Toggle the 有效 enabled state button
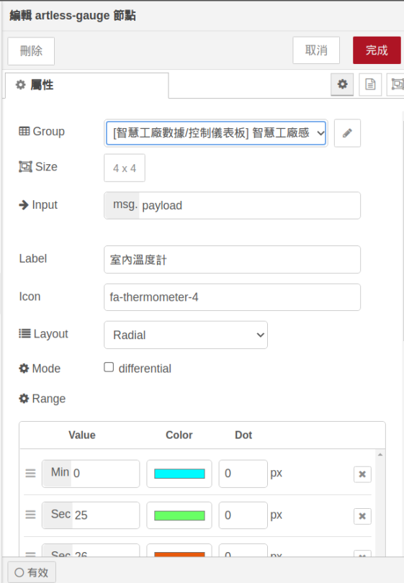 (32, 572)
